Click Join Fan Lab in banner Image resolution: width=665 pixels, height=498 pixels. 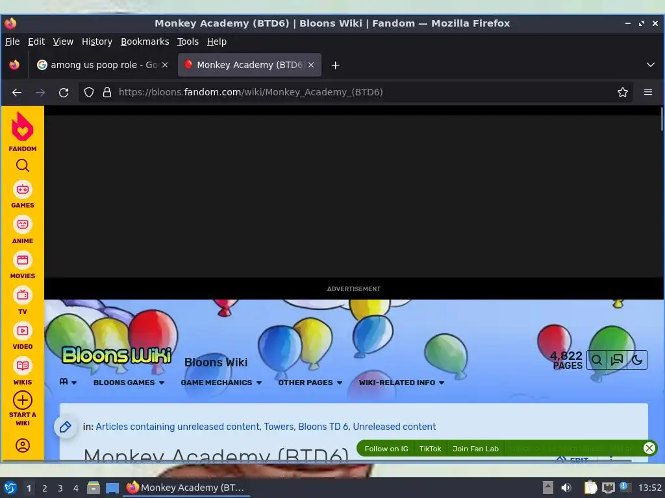click(475, 449)
